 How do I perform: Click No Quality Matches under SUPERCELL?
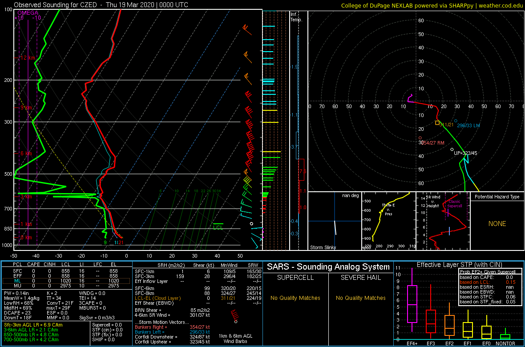[x=295, y=298]
